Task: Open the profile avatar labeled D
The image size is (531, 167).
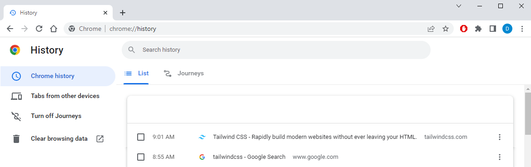Action: [x=507, y=29]
